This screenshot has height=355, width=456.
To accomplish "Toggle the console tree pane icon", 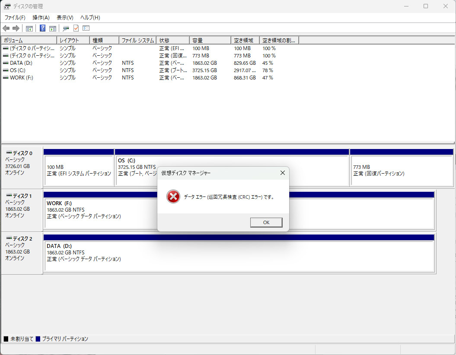I will point(29,28).
